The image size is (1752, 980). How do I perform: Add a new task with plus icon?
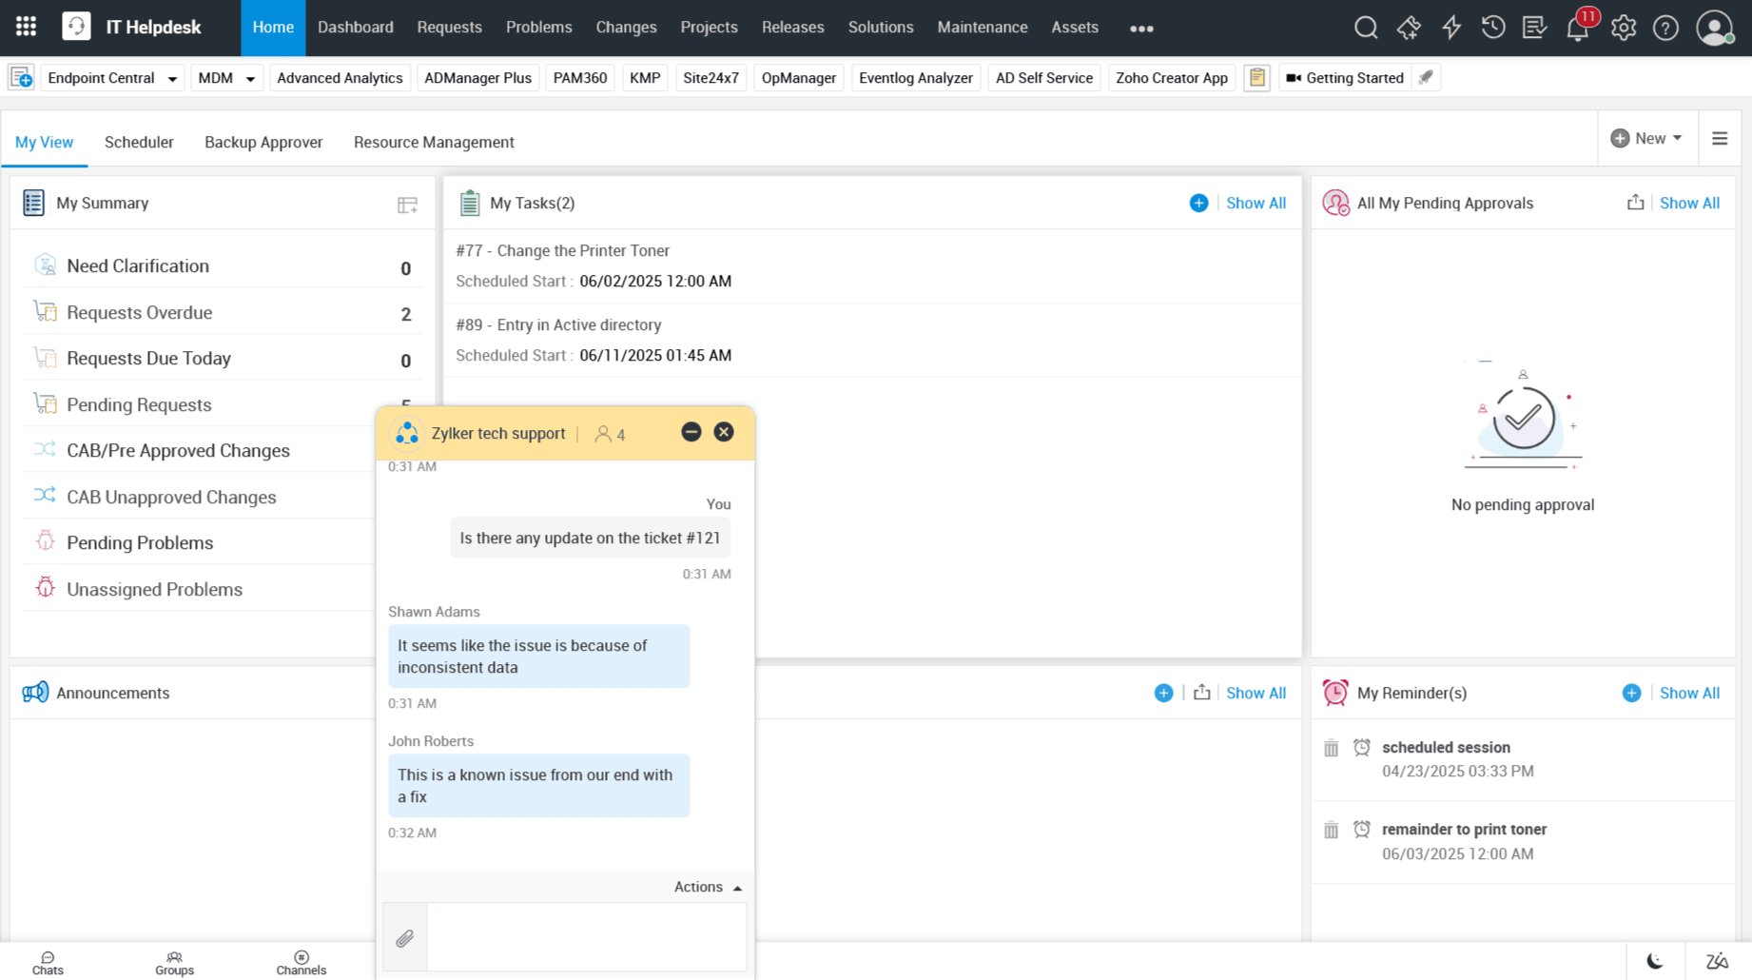[x=1198, y=203]
